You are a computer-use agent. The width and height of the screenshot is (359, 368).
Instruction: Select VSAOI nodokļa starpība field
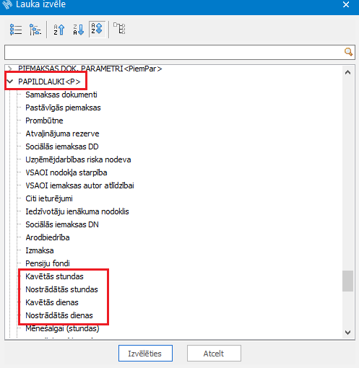66,172
